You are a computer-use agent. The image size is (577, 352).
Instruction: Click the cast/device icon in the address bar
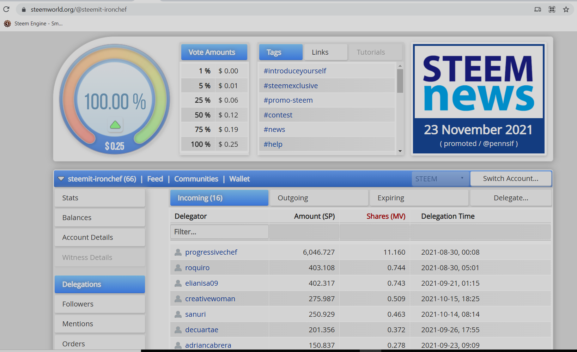[x=537, y=10]
